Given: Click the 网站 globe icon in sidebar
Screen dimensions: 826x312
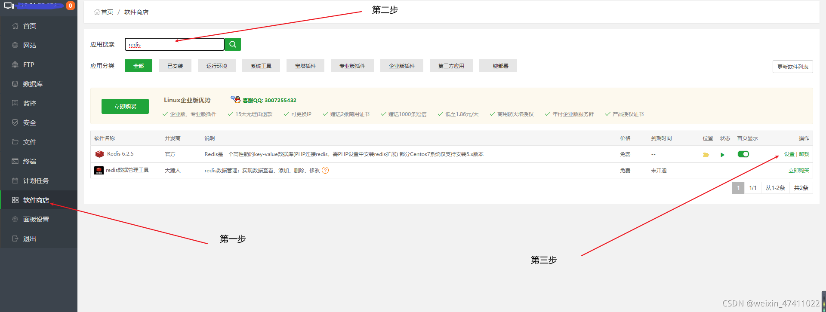Looking at the screenshot, I should [15, 45].
